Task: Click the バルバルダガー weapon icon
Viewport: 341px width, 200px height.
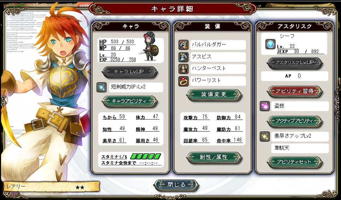Action: pos(183,45)
